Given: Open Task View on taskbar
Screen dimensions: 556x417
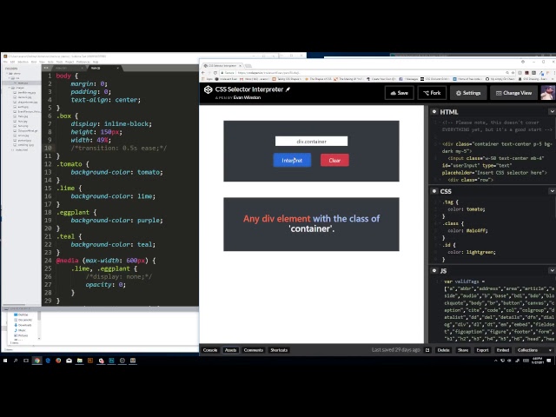Looking at the screenshot, I should (x=26, y=361).
